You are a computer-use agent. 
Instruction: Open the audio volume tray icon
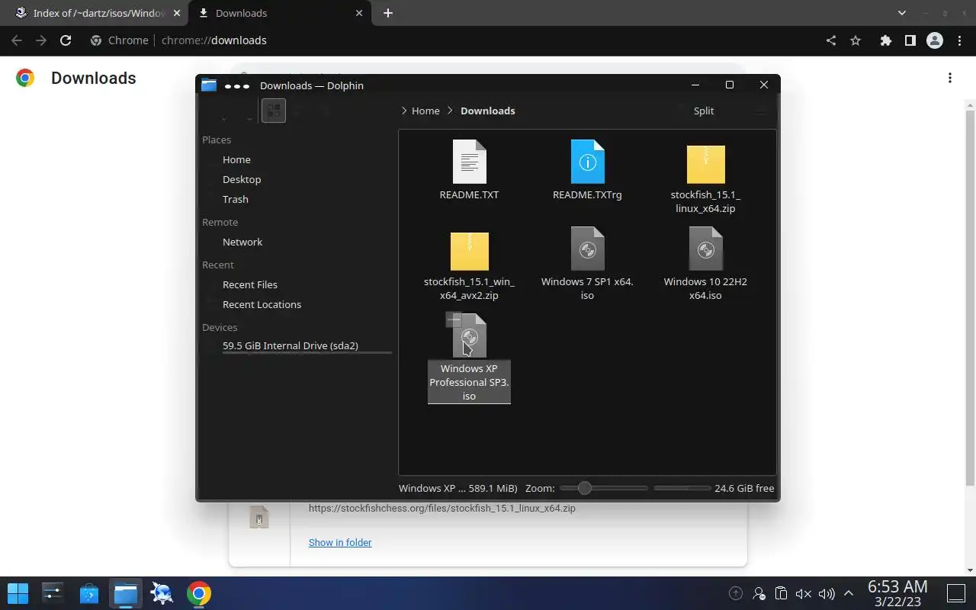click(826, 593)
